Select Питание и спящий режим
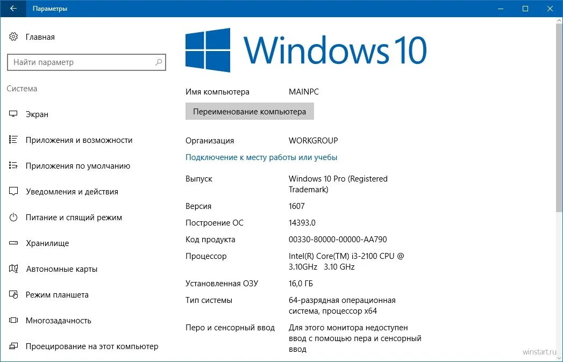 tap(74, 218)
